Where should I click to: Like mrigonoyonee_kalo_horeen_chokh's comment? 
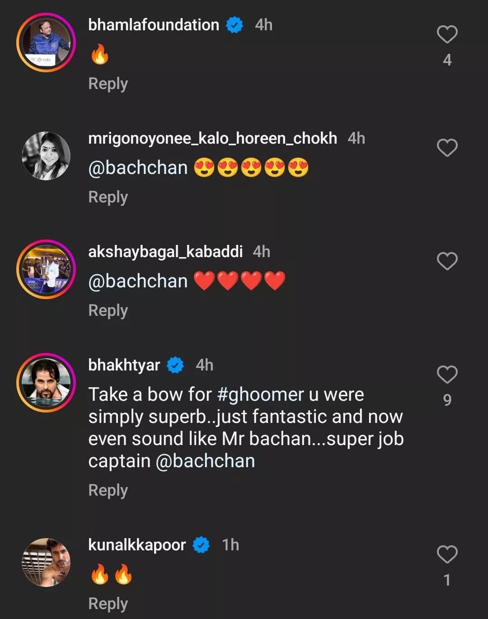[447, 148]
